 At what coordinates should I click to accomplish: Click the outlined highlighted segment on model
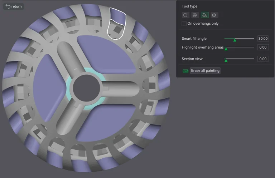[117, 22]
